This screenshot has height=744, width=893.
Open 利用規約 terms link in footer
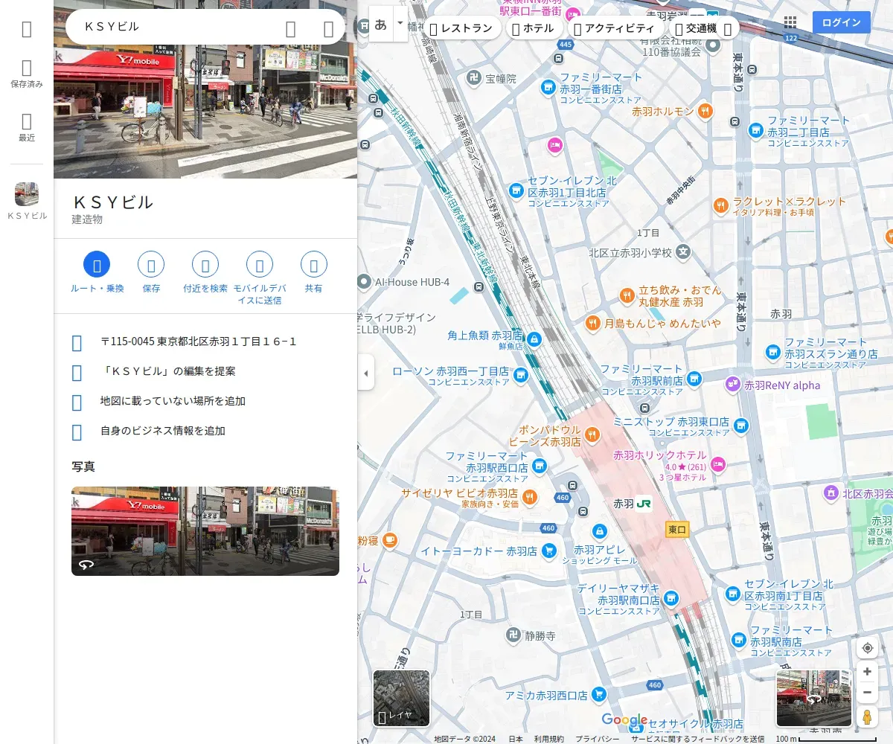point(548,739)
